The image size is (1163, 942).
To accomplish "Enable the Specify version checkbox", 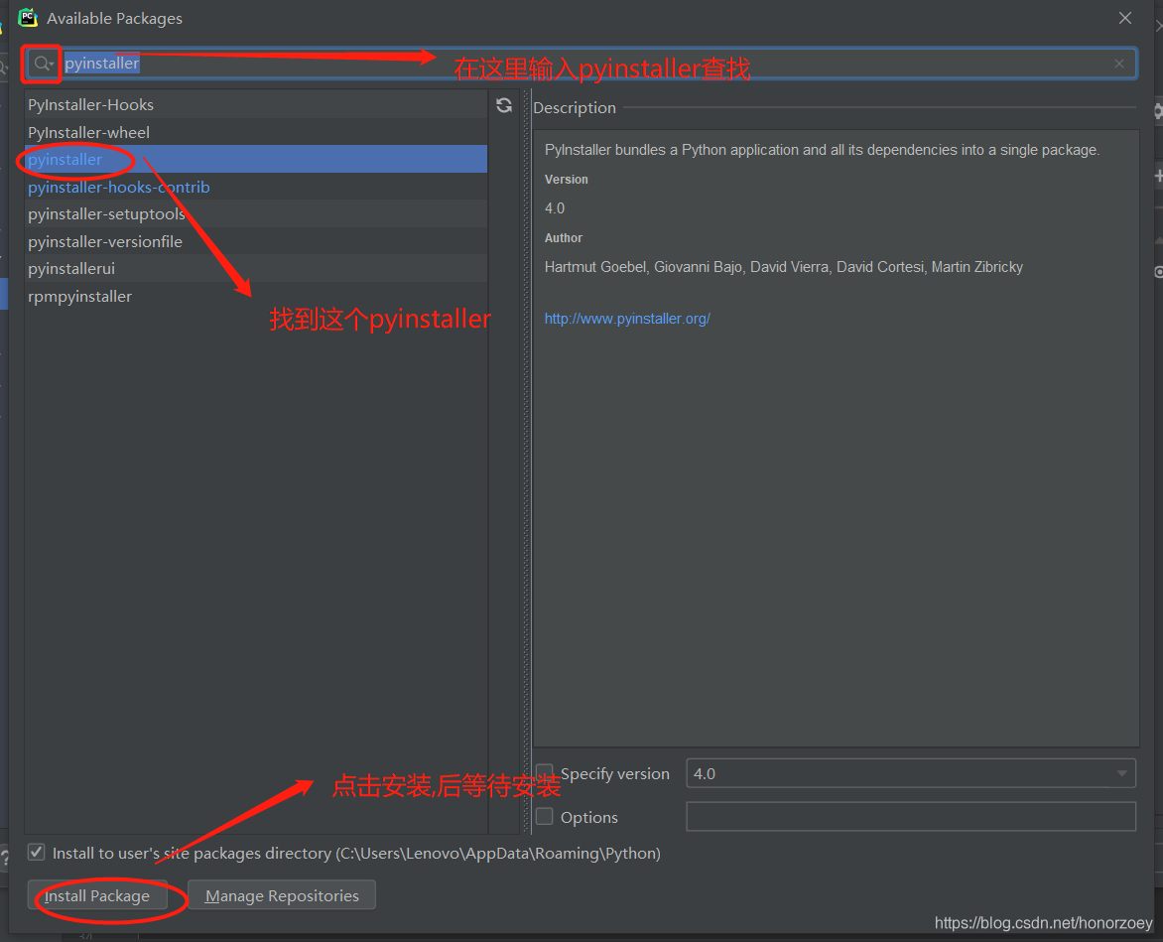I will (544, 772).
